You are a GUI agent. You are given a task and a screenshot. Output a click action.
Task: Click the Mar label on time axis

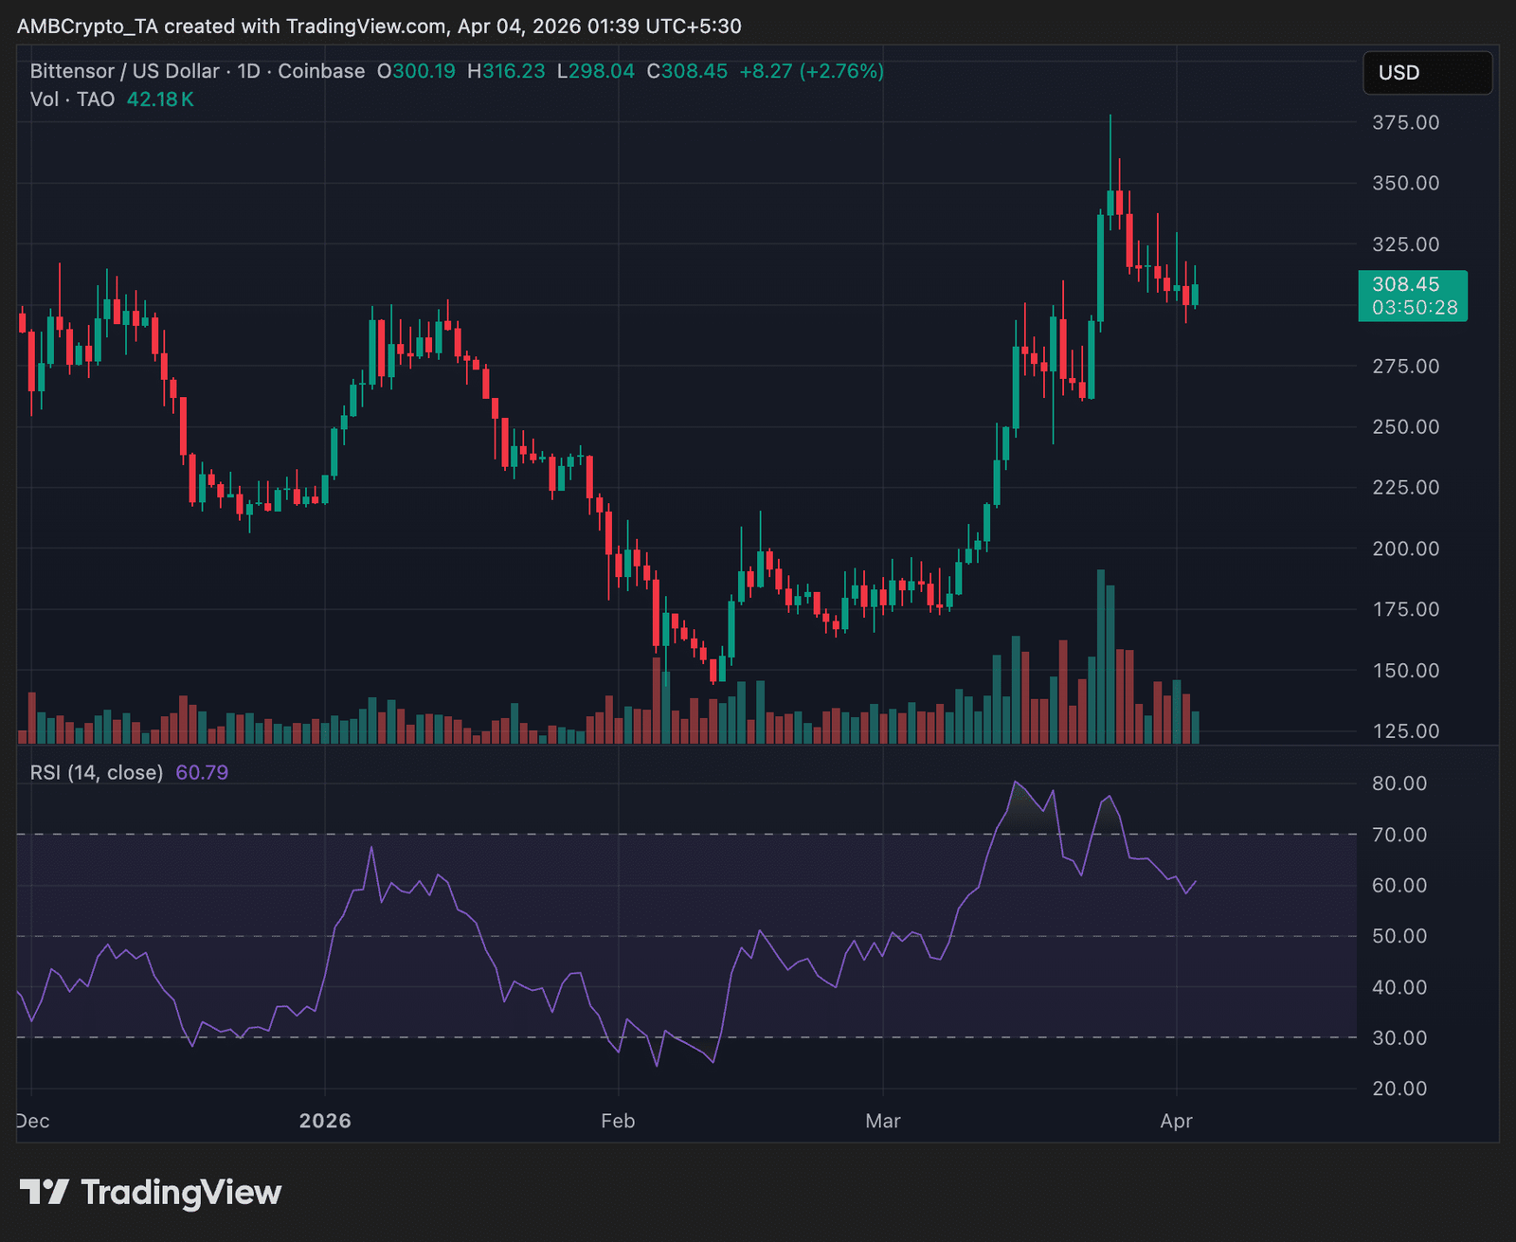[x=882, y=1121]
